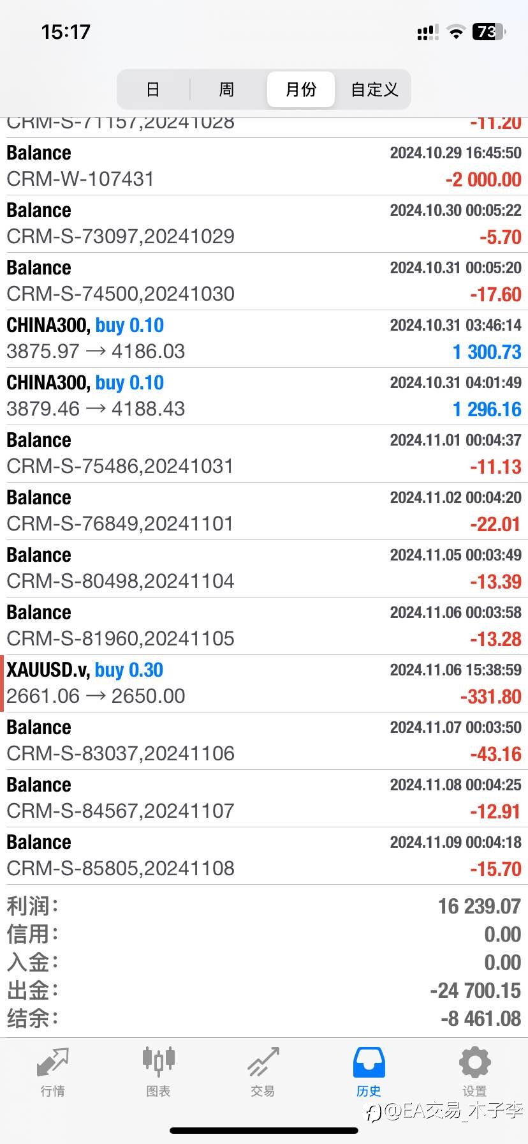
Task: Switch period filter to 周
Action: [226, 89]
